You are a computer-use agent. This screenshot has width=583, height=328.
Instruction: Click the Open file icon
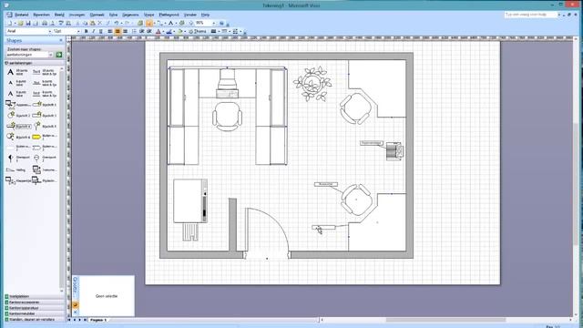pos(20,23)
